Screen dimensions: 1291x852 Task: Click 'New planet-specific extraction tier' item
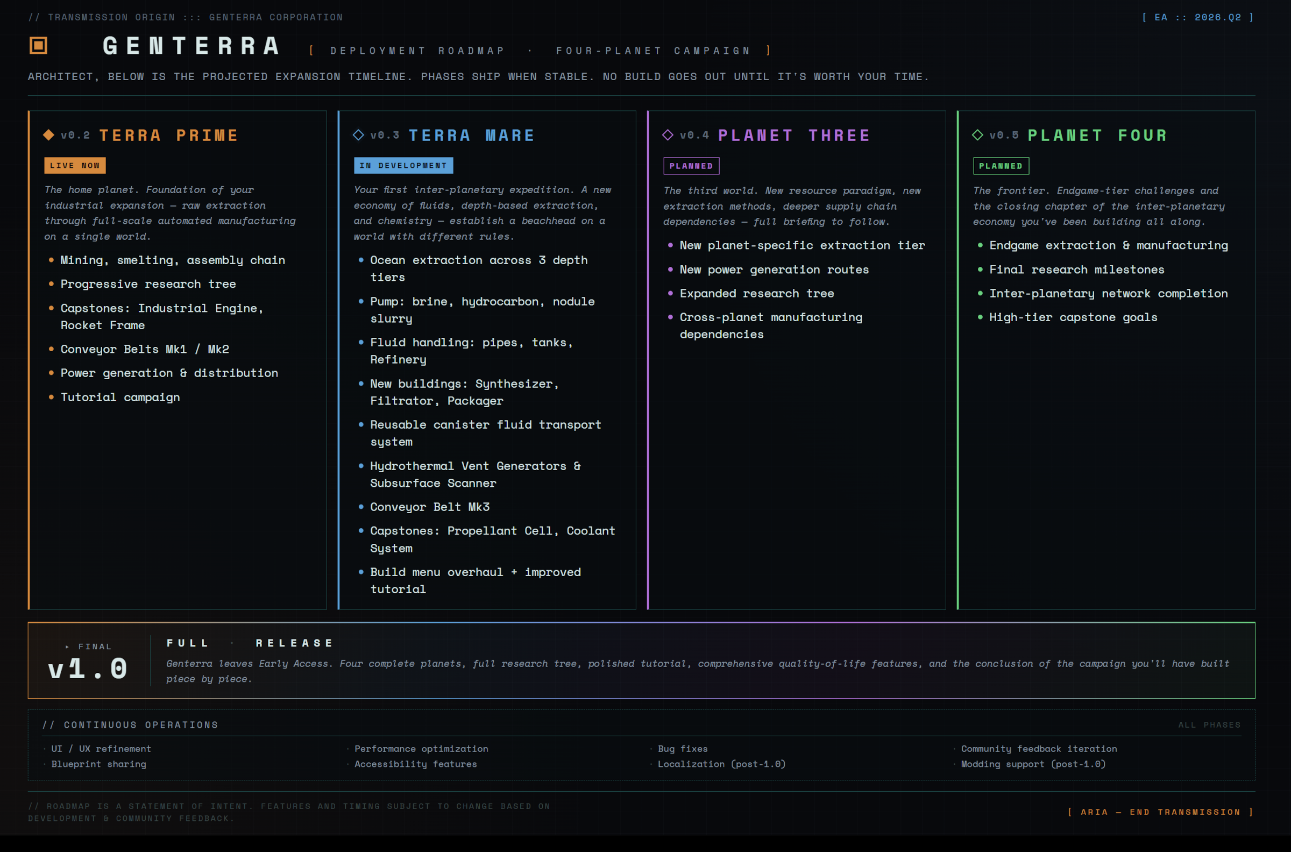tap(803, 246)
